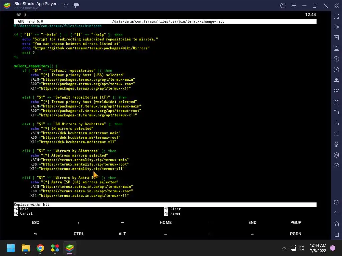Screen dimensions: 342x256
Task: Click the Install APK icon
Action: click(x=336, y=91)
